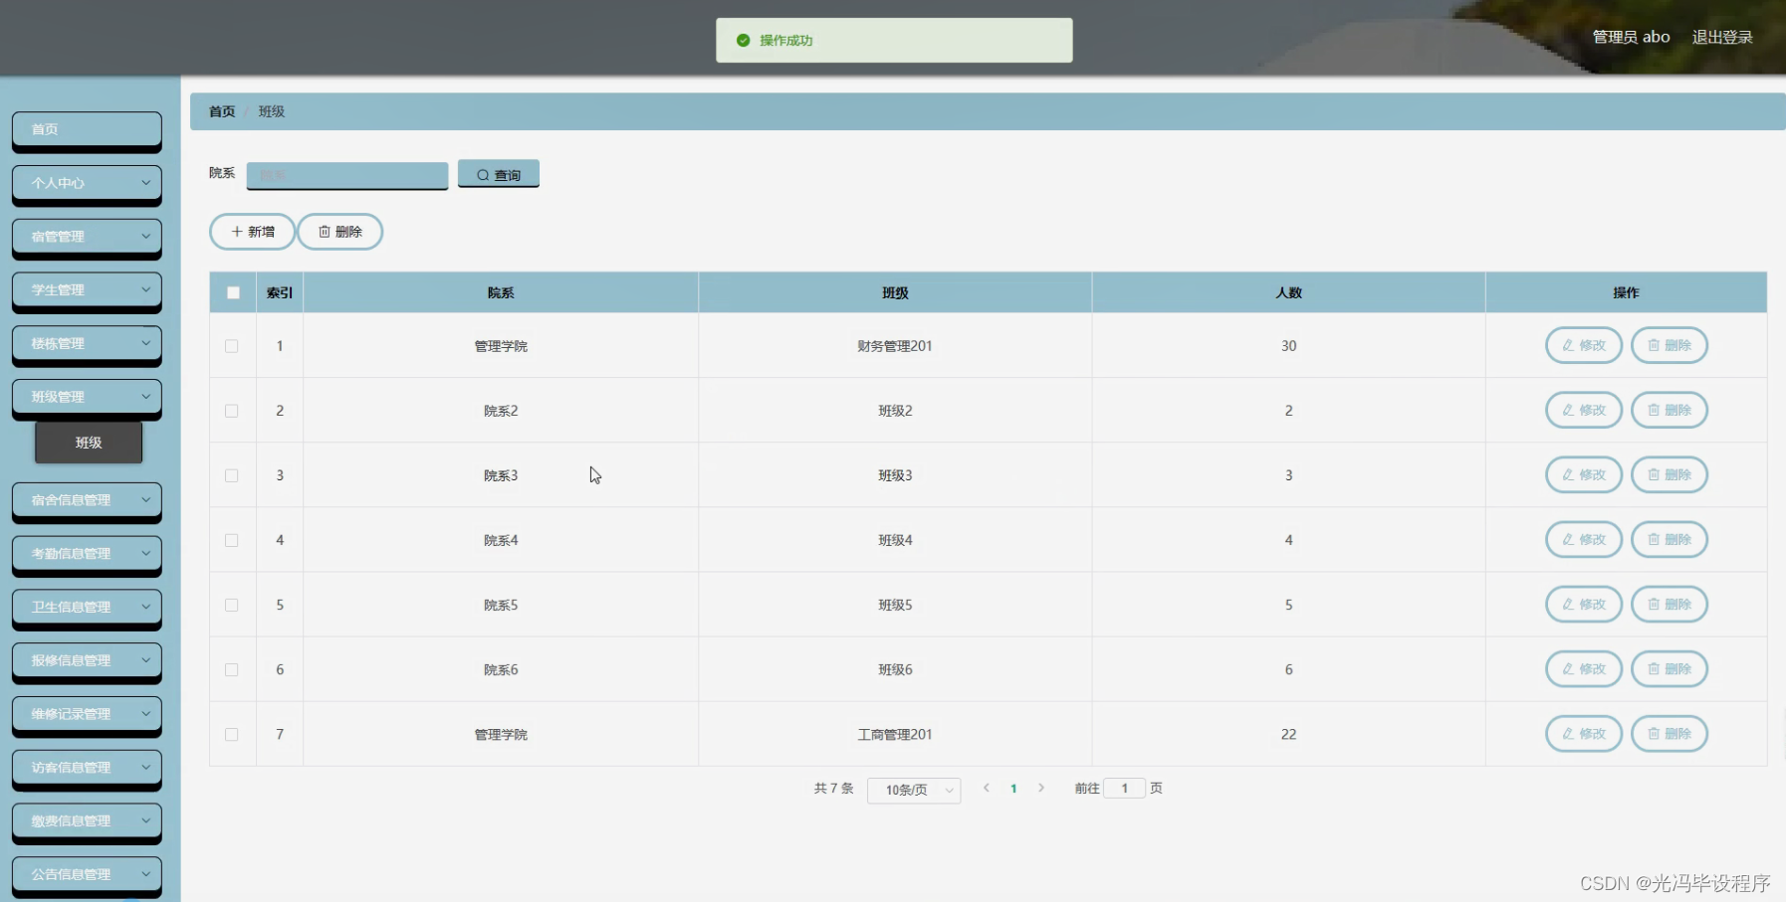This screenshot has height=902, width=1786.
Task: Click the previous-page arrow in pagination
Action: click(x=986, y=788)
